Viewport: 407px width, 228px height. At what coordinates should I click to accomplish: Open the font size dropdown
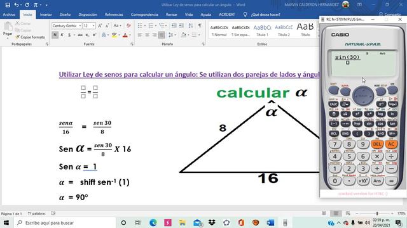pyautogui.click(x=93, y=26)
